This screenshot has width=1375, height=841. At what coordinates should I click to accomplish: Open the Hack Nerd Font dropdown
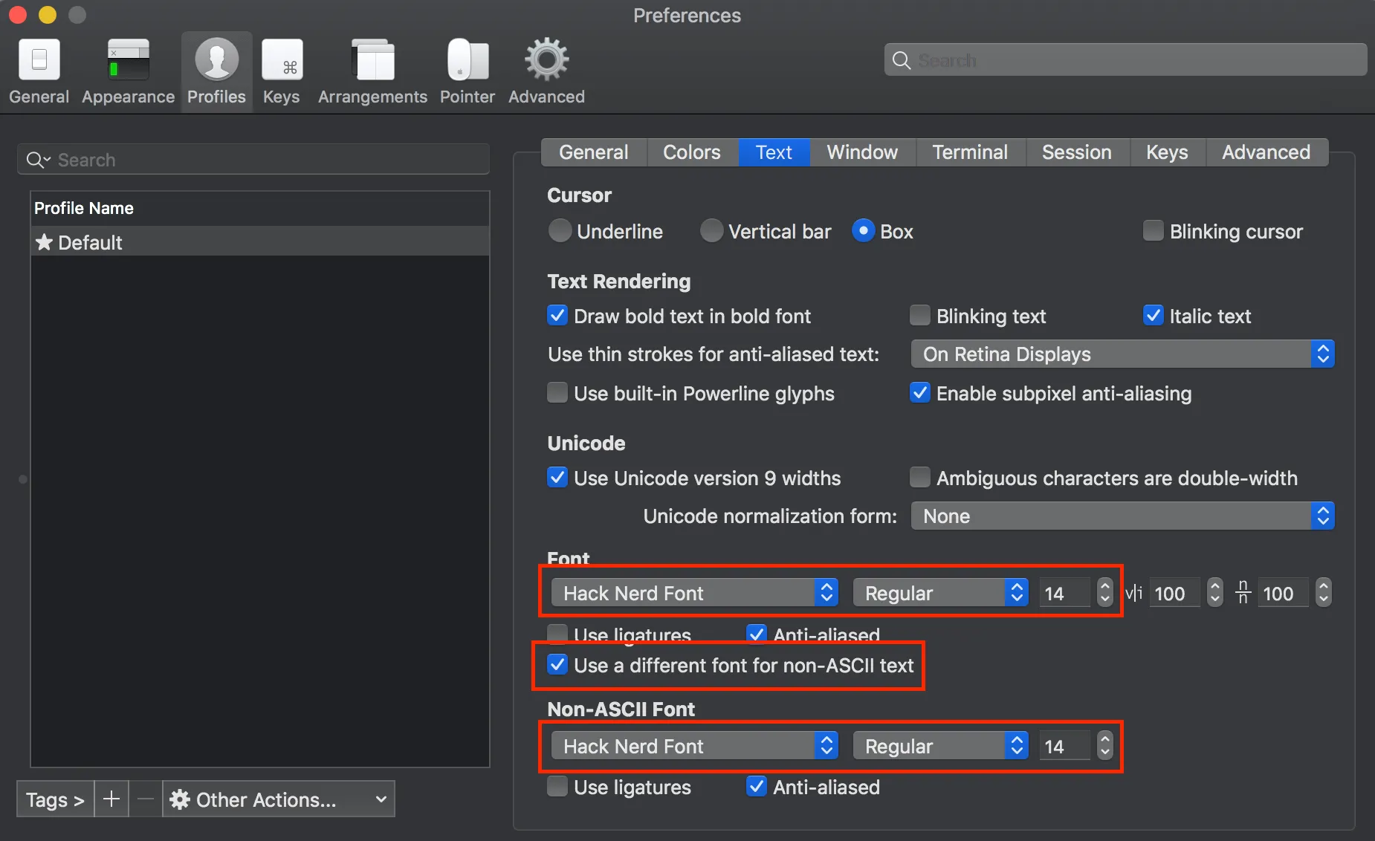pos(691,592)
